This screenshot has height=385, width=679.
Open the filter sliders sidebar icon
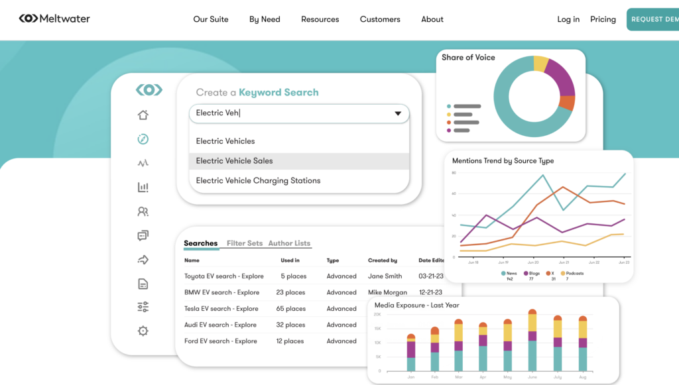pyautogui.click(x=143, y=307)
